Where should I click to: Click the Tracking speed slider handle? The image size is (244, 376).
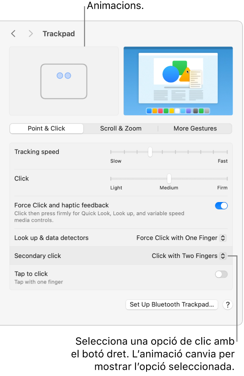click(150, 152)
